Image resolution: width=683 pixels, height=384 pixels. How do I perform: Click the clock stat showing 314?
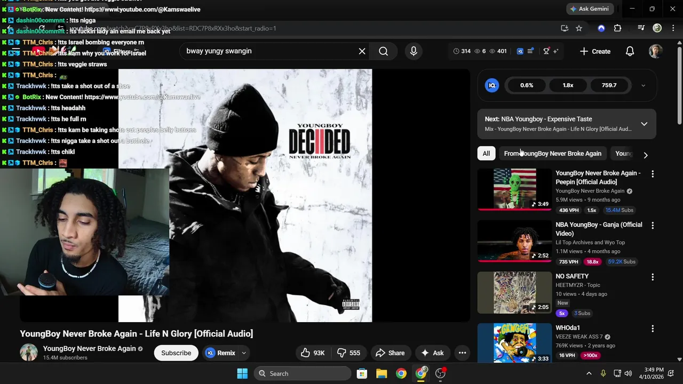click(462, 51)
